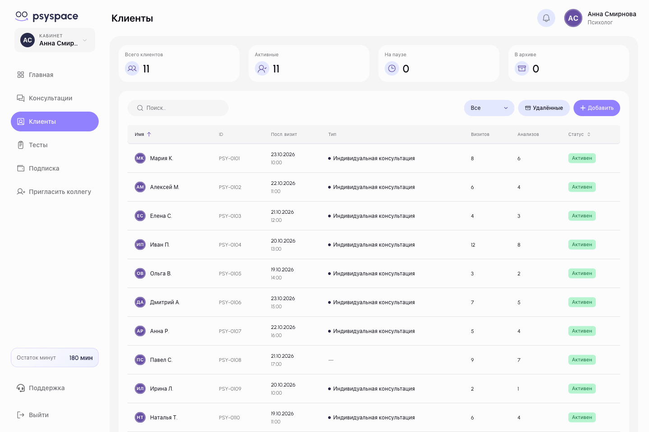Sort clients by Имя column
The image size is (649, 432).
[x=143, y=135]
